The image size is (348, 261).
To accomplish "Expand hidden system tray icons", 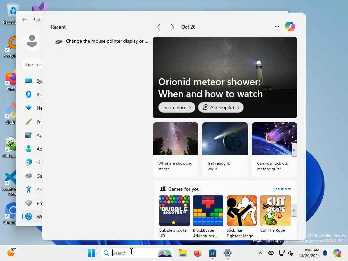I will (x=260, y=253).
